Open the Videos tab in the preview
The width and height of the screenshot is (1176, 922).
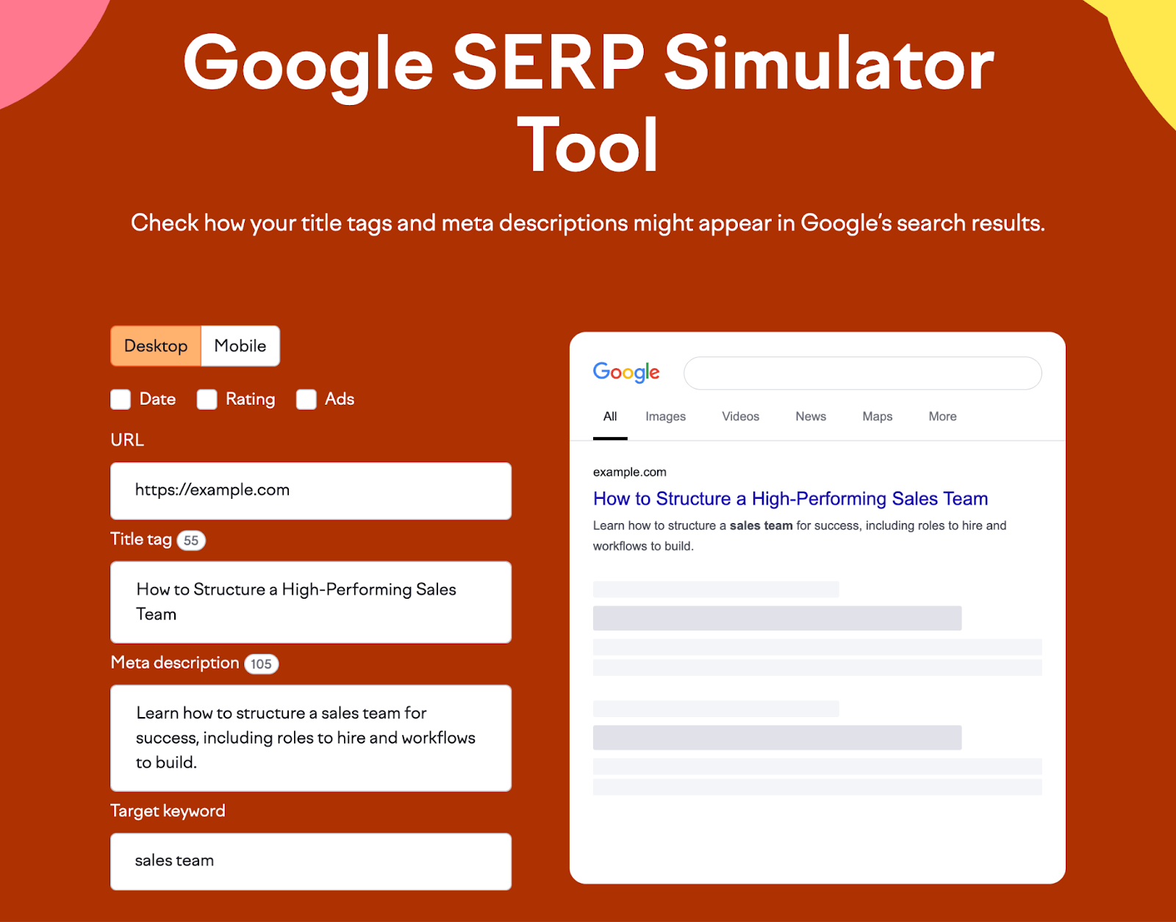(x=740, y=417)
